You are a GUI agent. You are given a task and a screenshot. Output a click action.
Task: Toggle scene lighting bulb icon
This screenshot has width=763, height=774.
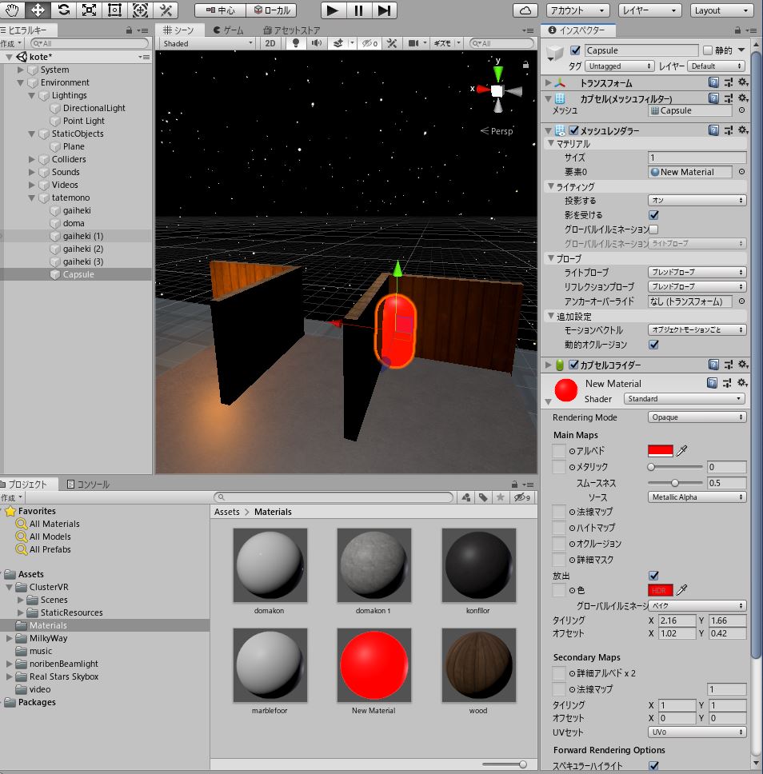tap(295, 43)
